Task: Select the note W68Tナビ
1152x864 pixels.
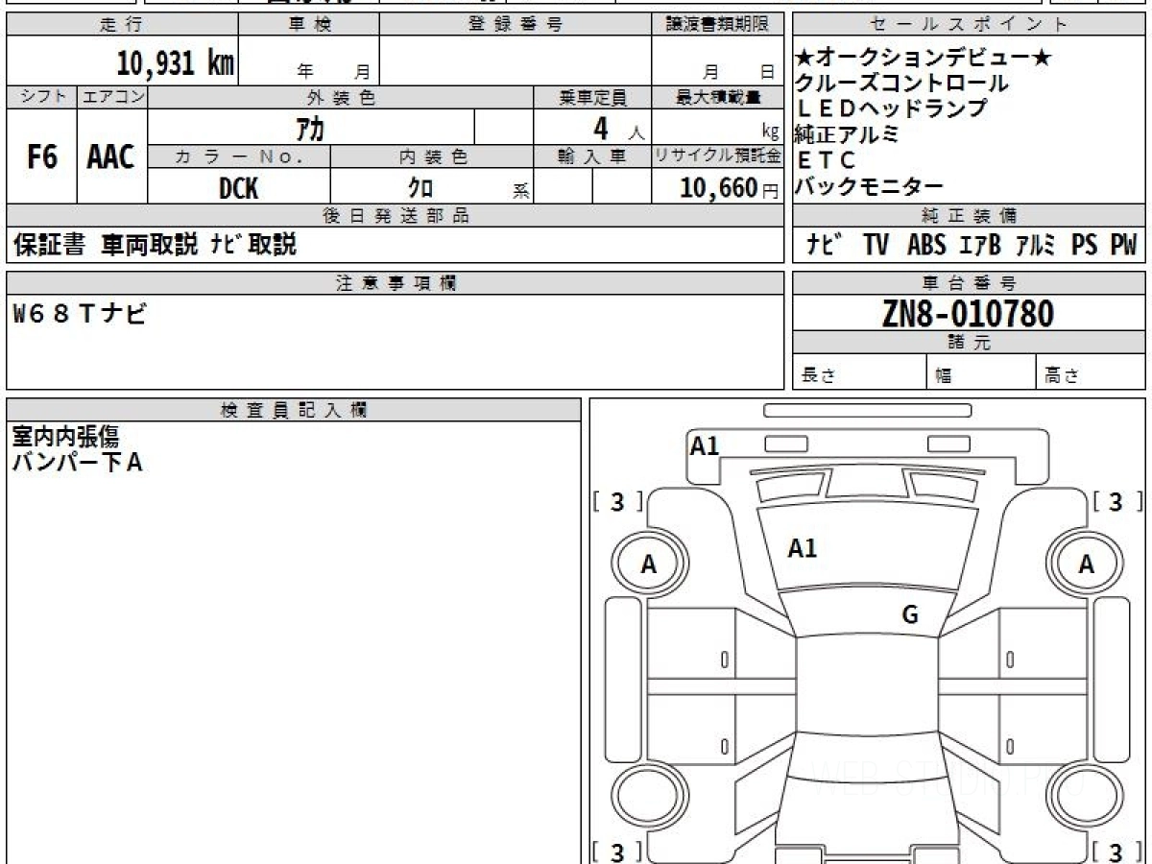Action: (x=80, y=313)
